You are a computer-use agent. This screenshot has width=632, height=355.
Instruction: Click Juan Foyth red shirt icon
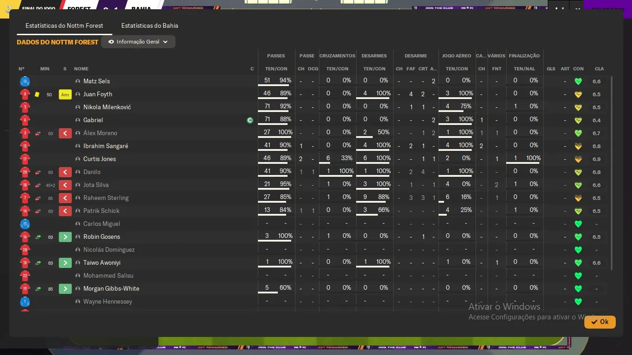point(25,94)
